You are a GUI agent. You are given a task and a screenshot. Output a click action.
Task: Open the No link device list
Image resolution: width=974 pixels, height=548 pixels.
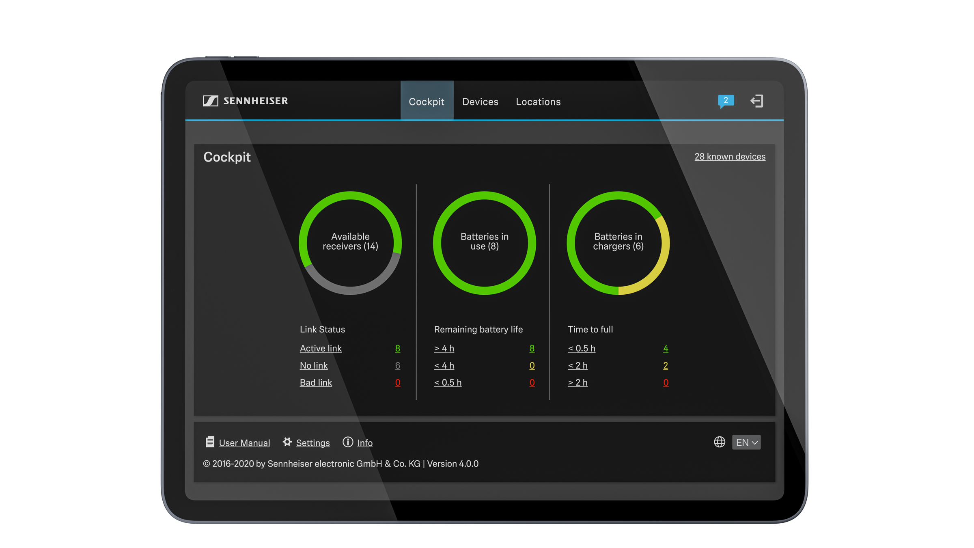pyautogui.click(x=313, y=365)
